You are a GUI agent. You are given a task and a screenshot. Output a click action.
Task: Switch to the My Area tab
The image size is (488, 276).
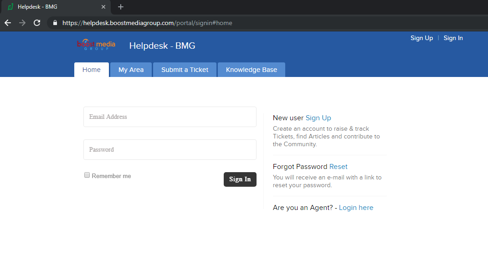point(131,70)
